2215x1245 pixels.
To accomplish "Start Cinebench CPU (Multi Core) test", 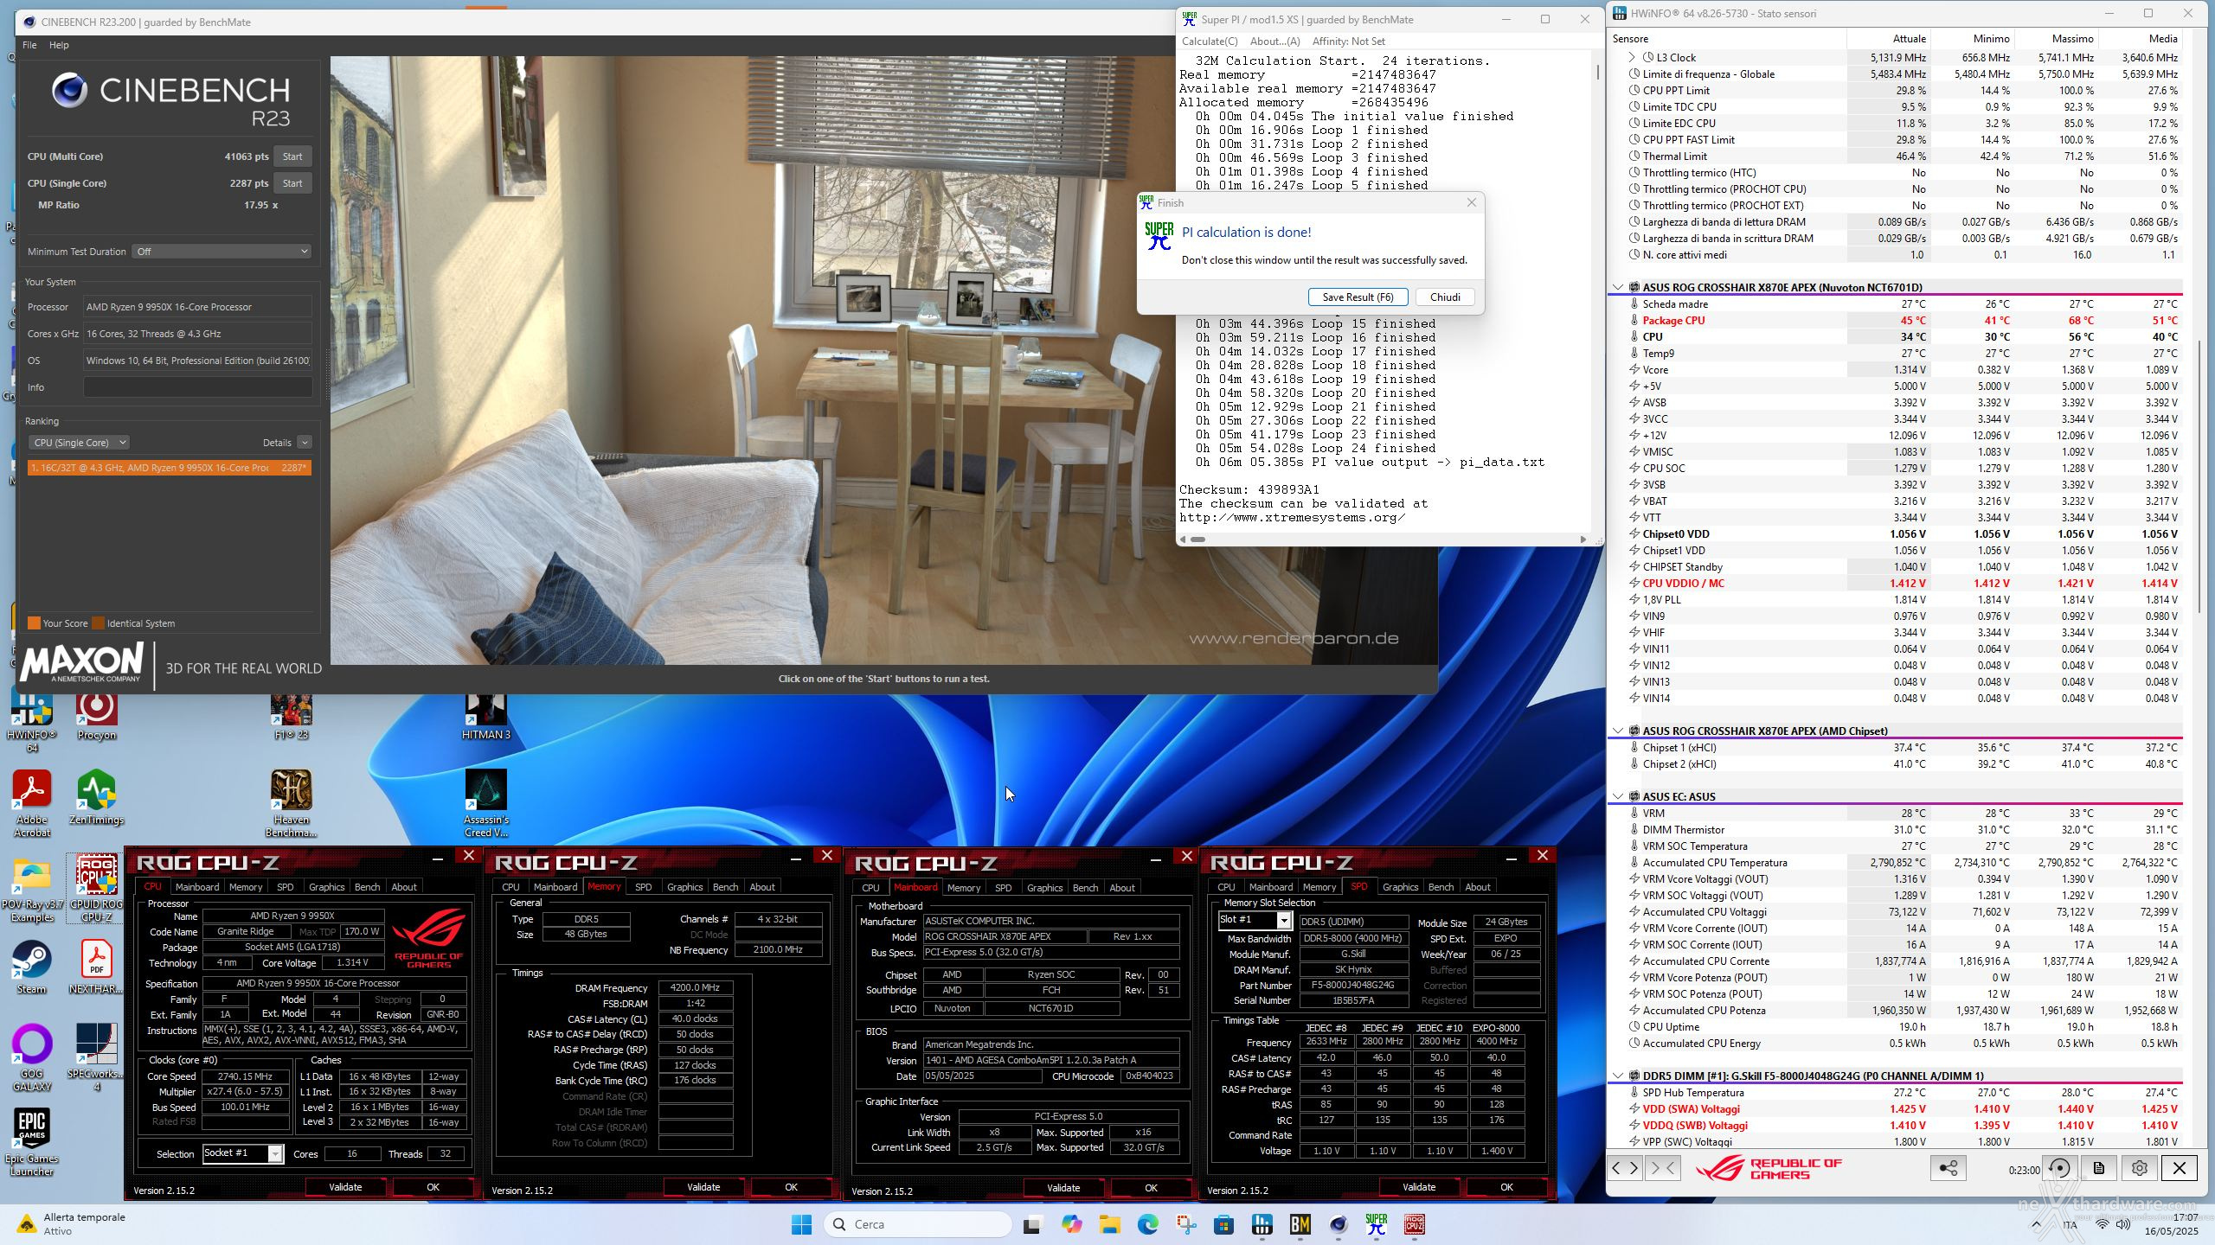I will tap(292, 156).
